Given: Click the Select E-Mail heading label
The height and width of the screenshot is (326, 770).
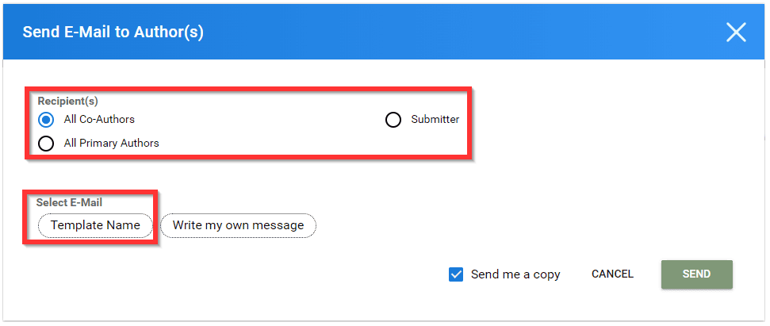Looking at the screenshot, I should tap(69, 201).
